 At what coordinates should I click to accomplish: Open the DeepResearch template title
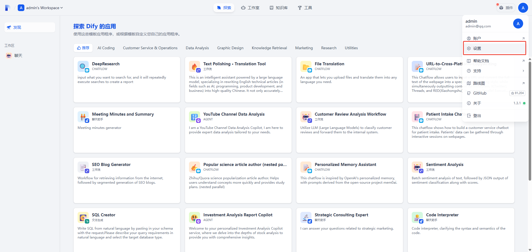click(x=106, y=64)
